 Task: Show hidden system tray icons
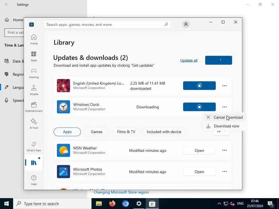tap(219, 204)
